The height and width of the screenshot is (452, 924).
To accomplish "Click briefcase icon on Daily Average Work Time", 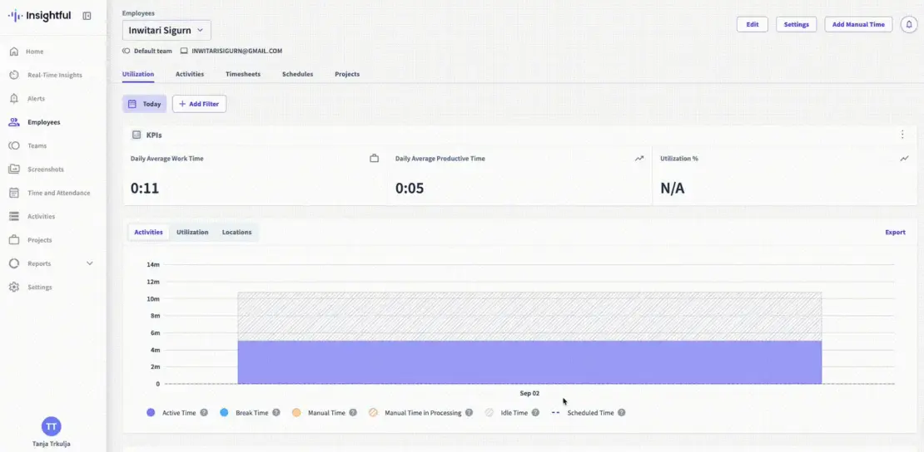I will tap(375, 159).
